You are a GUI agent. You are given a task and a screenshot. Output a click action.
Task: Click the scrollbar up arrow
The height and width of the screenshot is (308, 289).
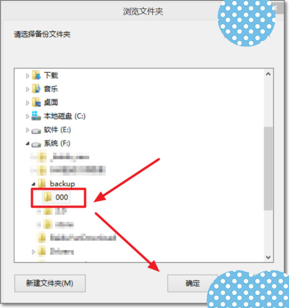pos(268,74)
